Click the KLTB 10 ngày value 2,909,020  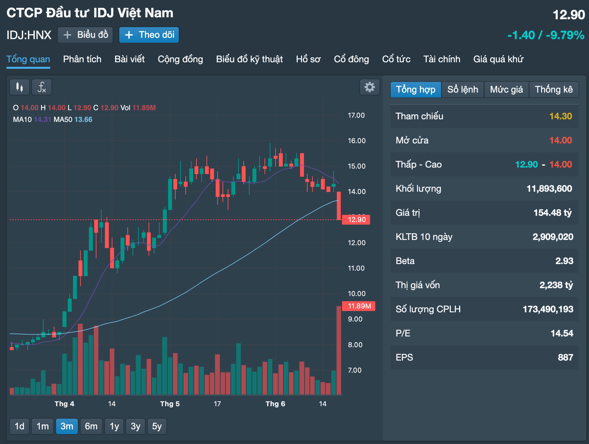[x=553, y=237]
